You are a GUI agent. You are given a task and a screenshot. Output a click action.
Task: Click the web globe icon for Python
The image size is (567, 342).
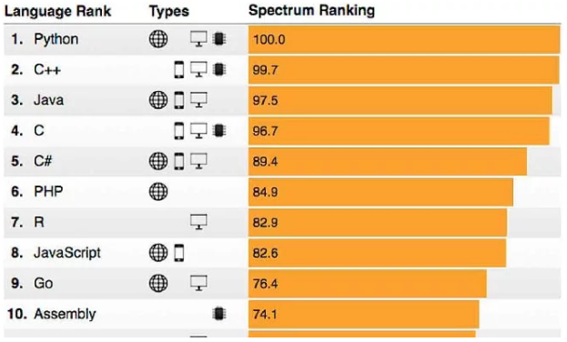158,39
